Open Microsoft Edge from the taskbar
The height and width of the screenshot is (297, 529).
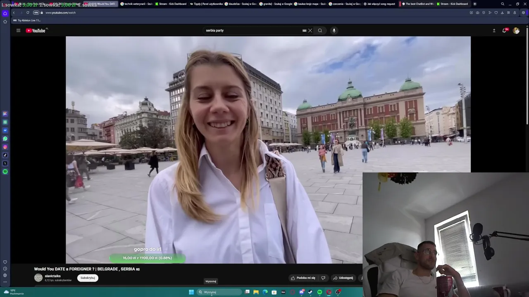[x=265, y=292]
